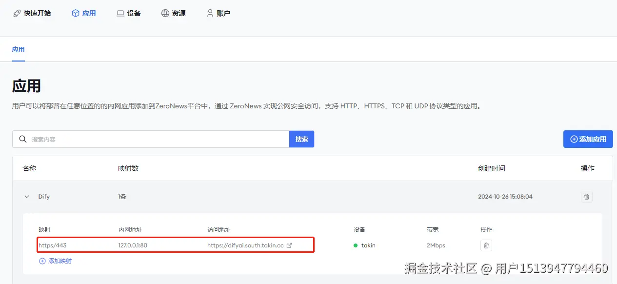Click the magnifier icon in search box
Screen dimensions: 617x284
(22, 139)
